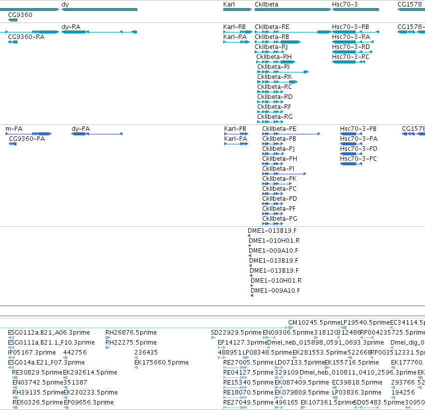The width and height of the screenshot is (425, 410).
Task: Open transcript Hsc70-3-RB
Action: (x=356, y=32)
